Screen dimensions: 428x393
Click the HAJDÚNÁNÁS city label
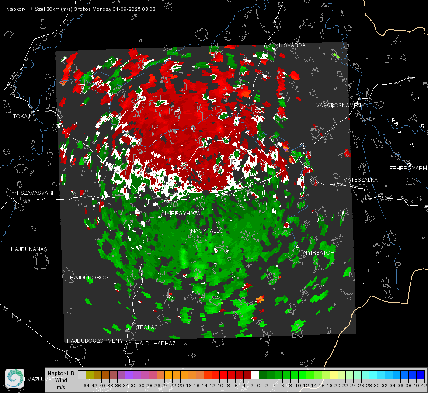click(x=29, y=249)
